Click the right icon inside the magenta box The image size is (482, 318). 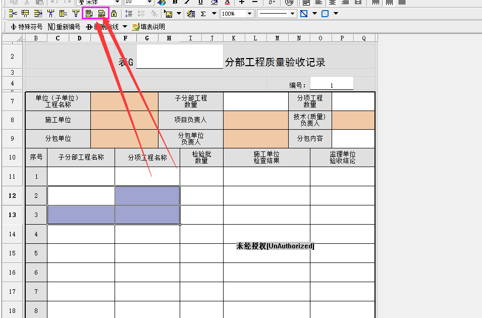101,14
